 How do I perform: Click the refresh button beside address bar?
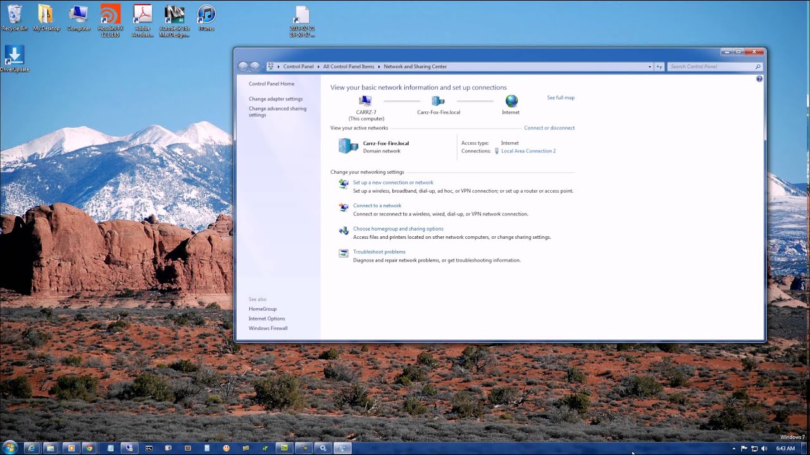pos(659,66)
